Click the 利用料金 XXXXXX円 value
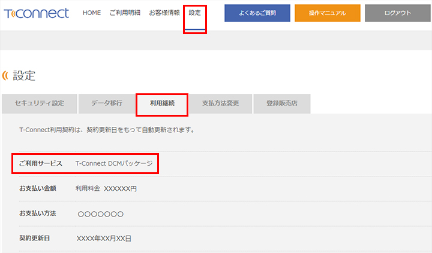Viewport: 432px width, 253px height. pos(106,189)
